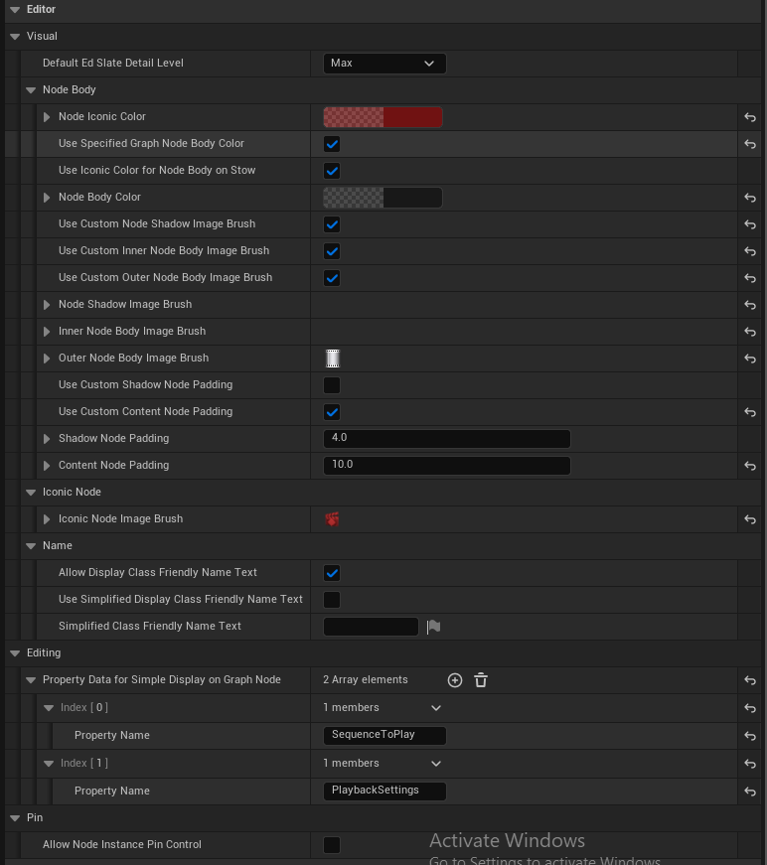Reset Use Specified Graph Node Body Color
This screenshot has height=865, width=767.
pos(750,144)
